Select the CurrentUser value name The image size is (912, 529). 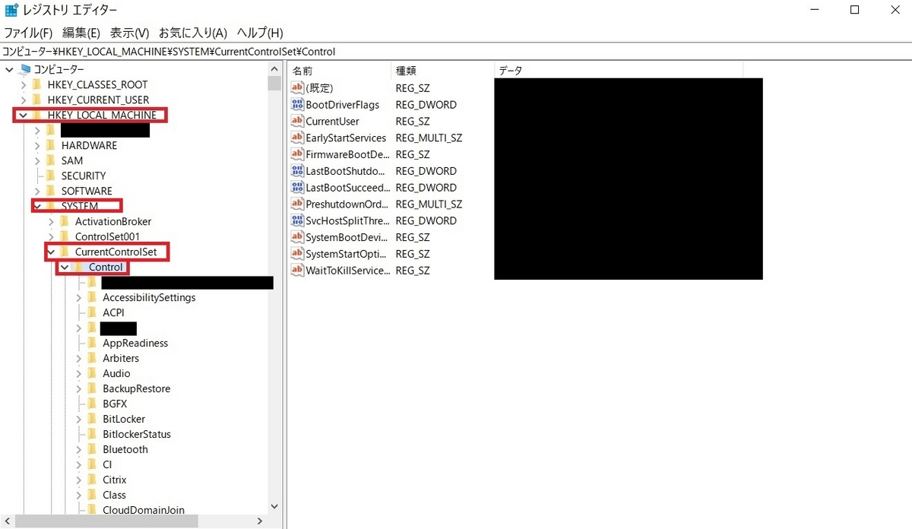(x=332, y=122)
